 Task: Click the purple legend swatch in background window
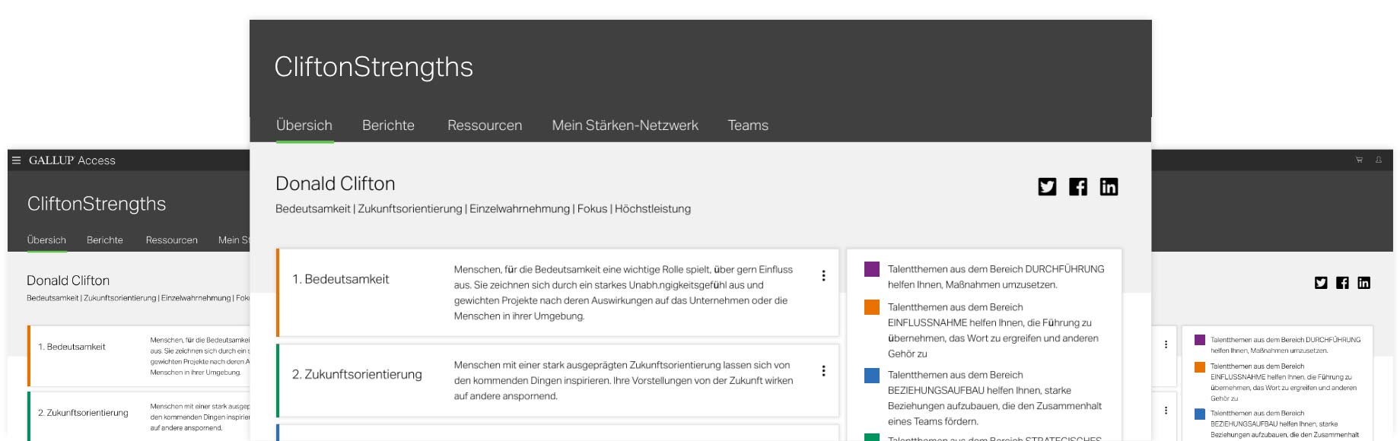tap(1200, 340)
